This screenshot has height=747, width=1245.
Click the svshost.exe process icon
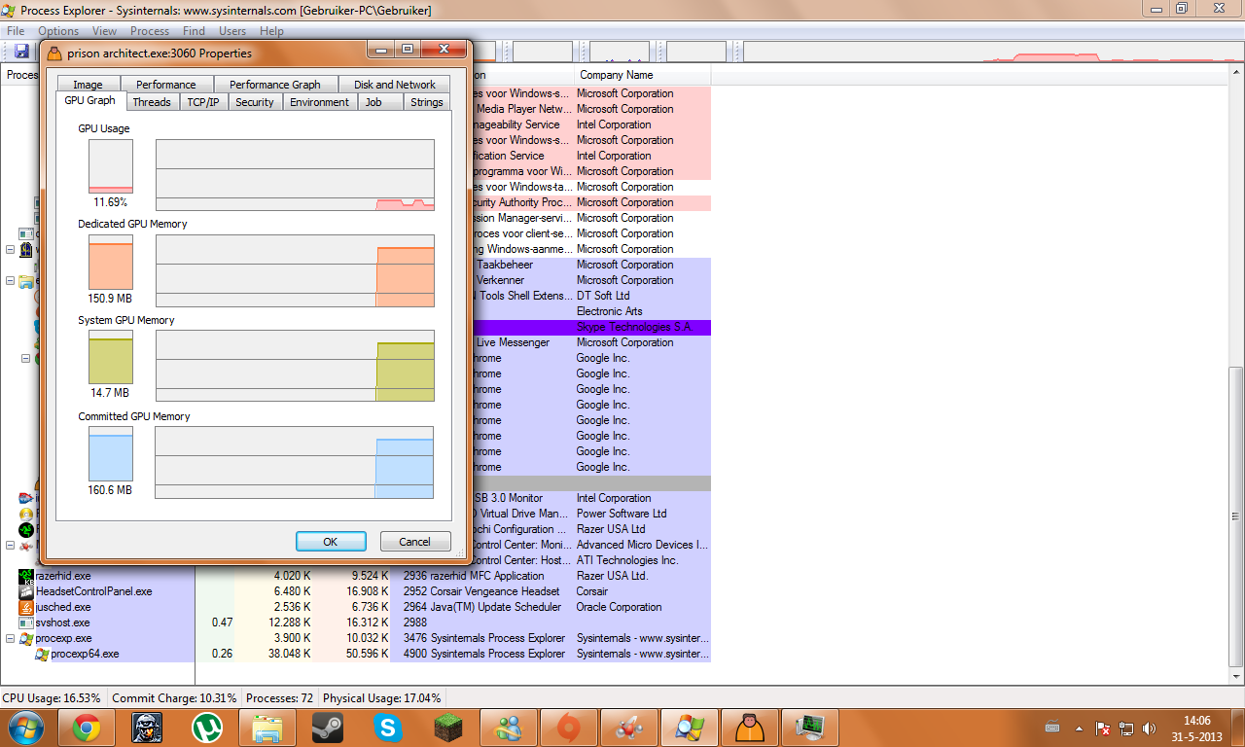coord(26,622)
